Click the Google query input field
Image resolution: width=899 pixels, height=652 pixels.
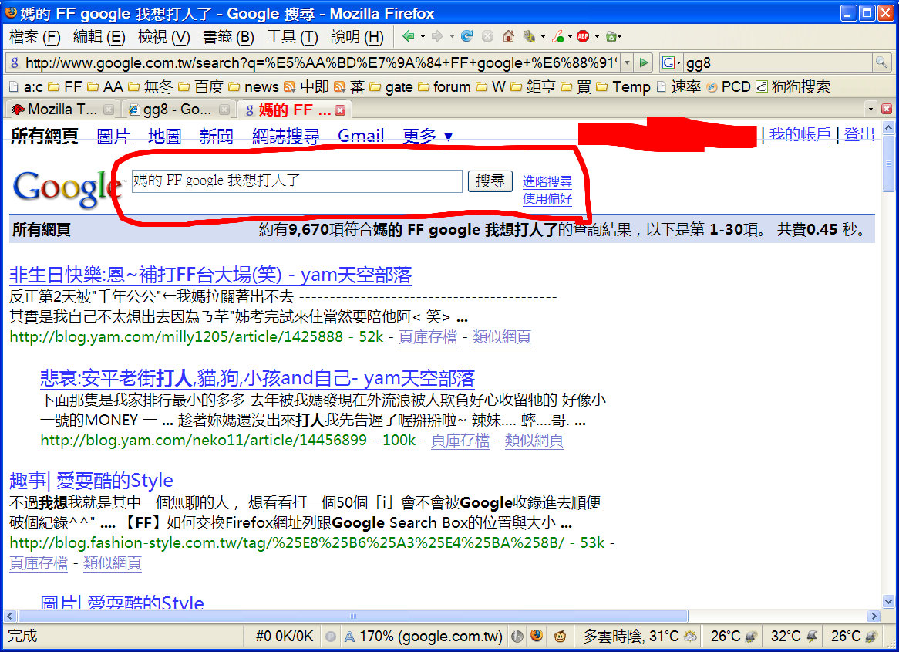coord(297,181)
